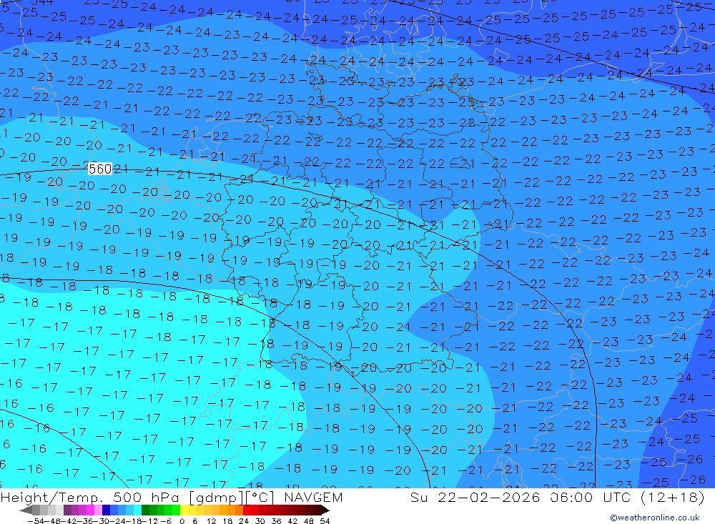This screenshot has height=524, width=715.
Task: Click the bright yellow swatch in the legend
Action: point(184,510)
